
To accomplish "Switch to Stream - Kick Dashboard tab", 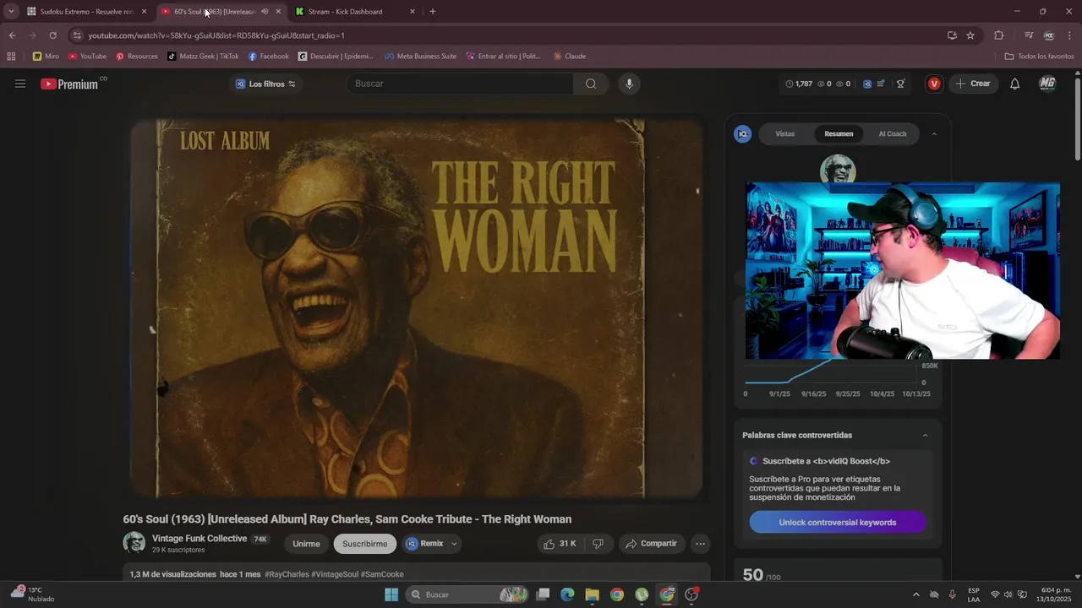I will tap(355, 12).
